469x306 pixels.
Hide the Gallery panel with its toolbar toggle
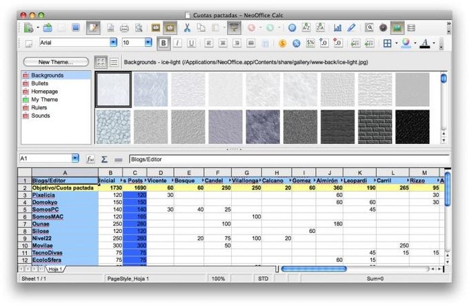pyautogui.click(x=397, y=28)
